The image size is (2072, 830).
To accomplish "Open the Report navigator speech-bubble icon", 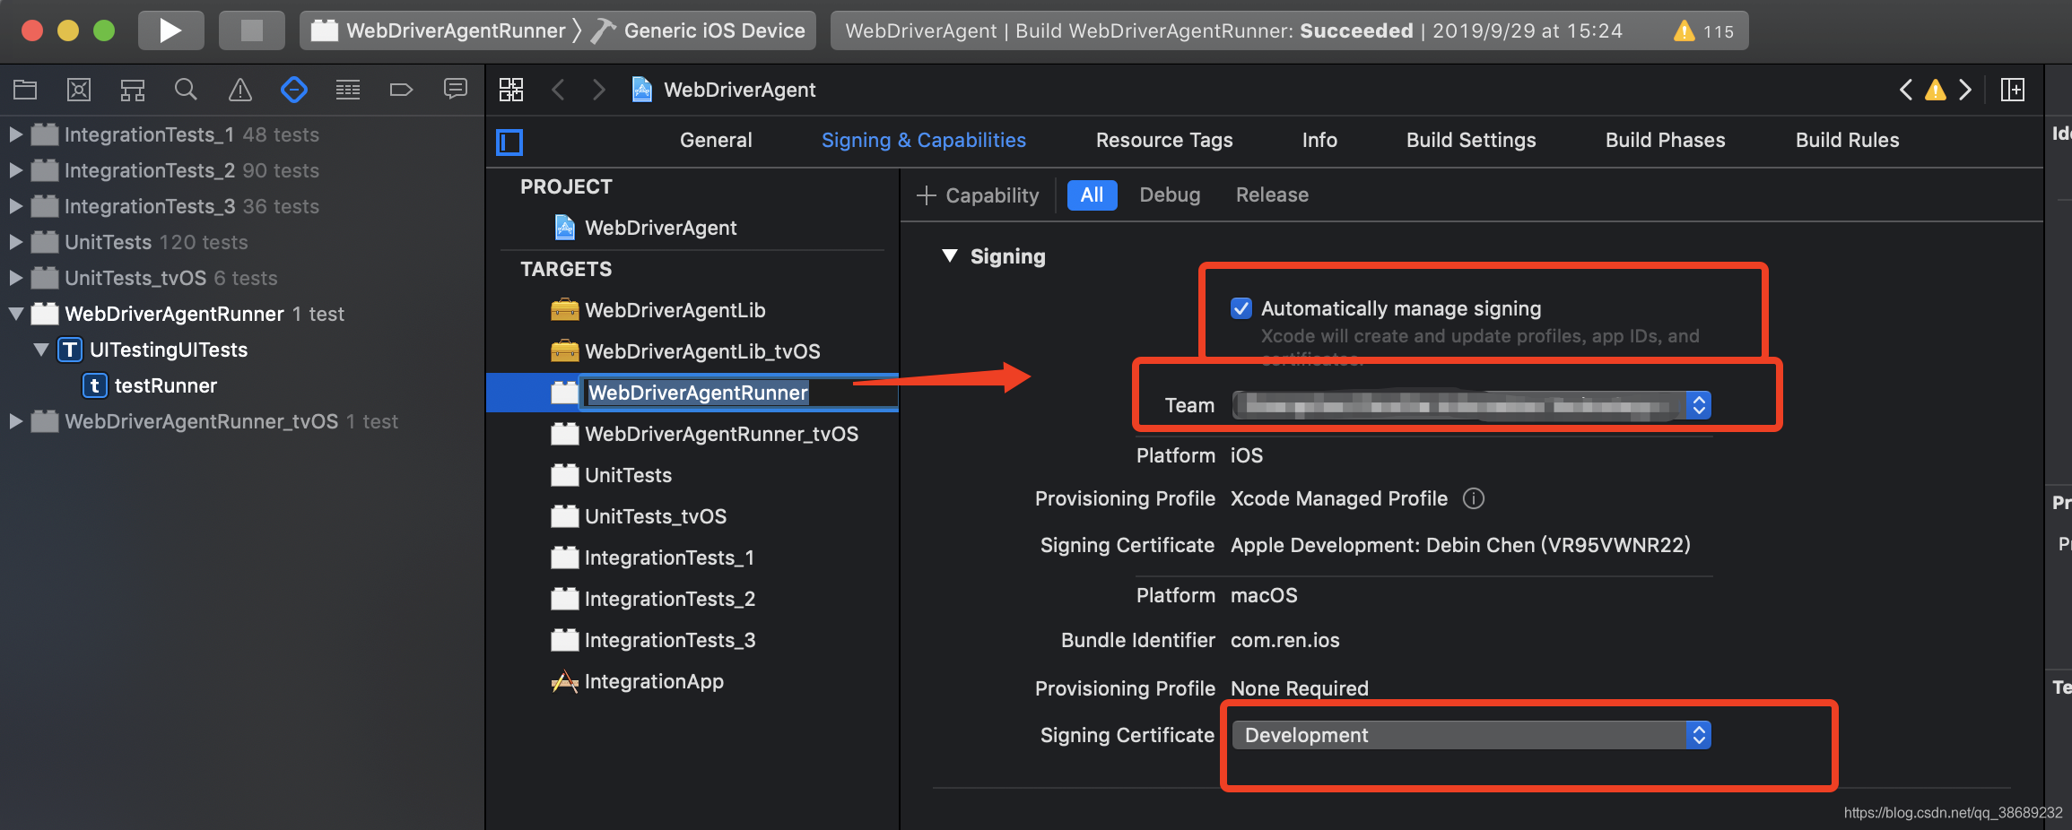I will 456,90.
